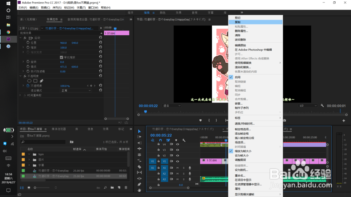The height and width of the screenshot is (197, 351).
Task: Open the 文件(F) menu
Action: click(x=22, y=8)
